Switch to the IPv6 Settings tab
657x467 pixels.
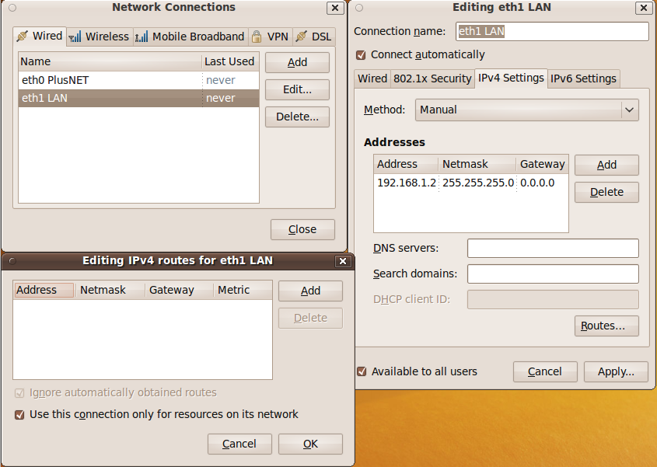(x=583, y=78)
